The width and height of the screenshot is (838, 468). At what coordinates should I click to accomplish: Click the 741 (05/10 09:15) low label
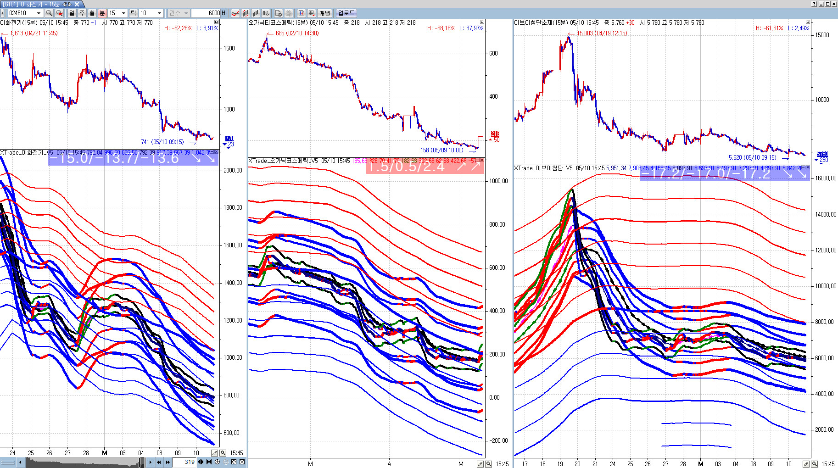click(x=162, y=142)
